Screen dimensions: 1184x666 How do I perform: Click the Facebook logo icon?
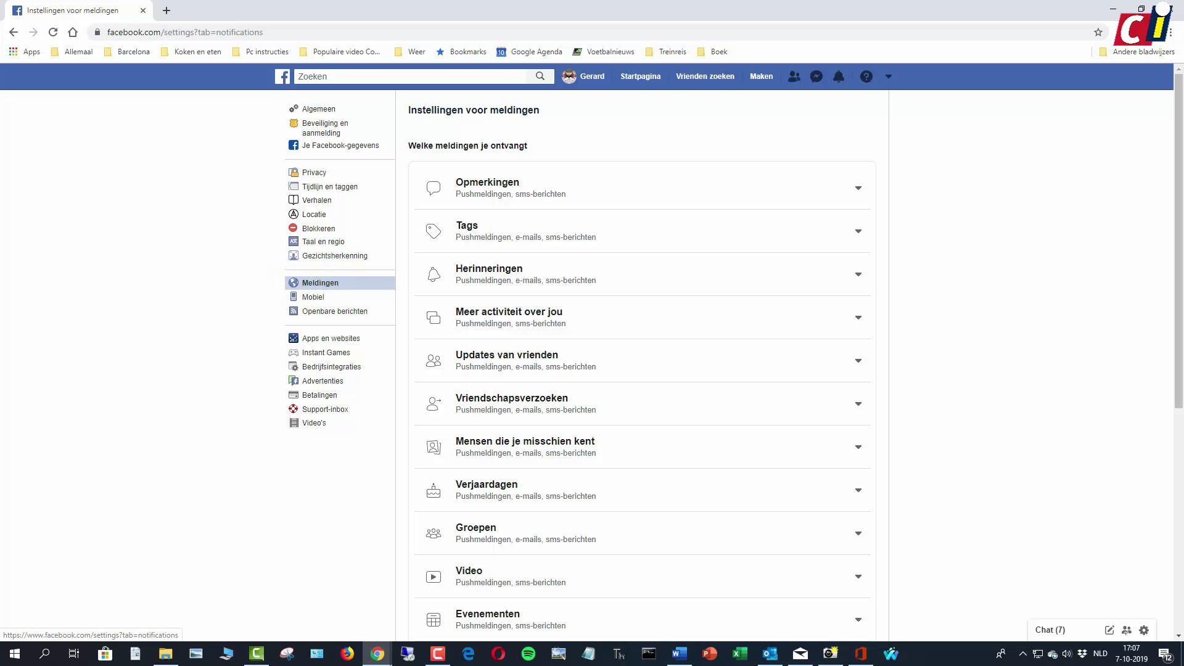282,76
